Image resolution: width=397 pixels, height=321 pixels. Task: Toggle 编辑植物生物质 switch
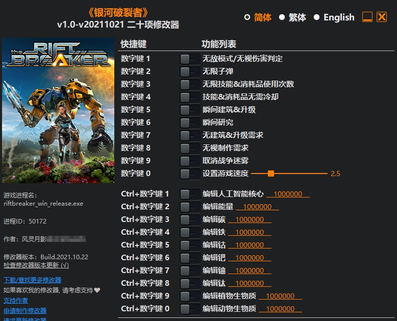(x=190, y=297)
